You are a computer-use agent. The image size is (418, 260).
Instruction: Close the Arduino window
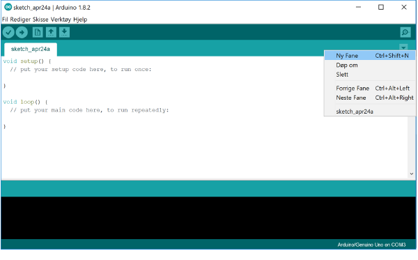pos(404,7)
